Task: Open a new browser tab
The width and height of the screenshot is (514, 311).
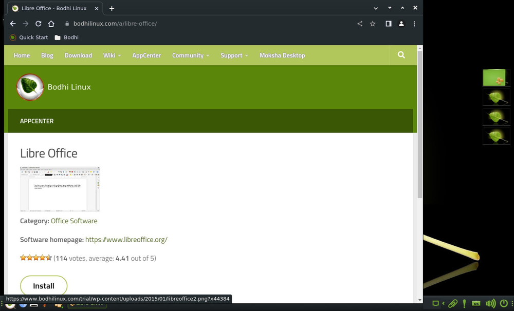Action: 112,8
